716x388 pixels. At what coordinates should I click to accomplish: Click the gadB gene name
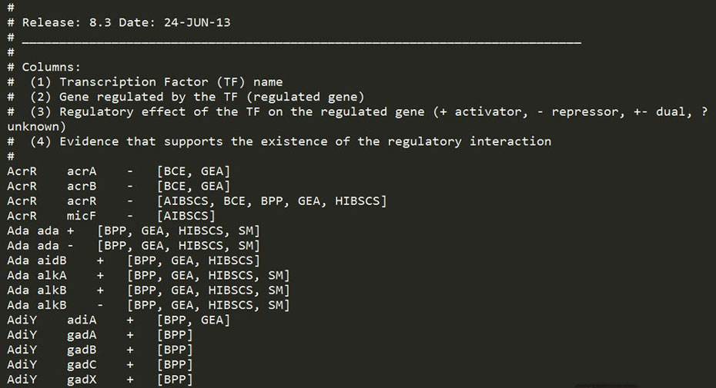point(82,350)
